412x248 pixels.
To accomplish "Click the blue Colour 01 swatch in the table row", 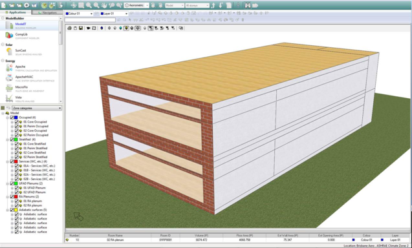I will coord(353,240).
